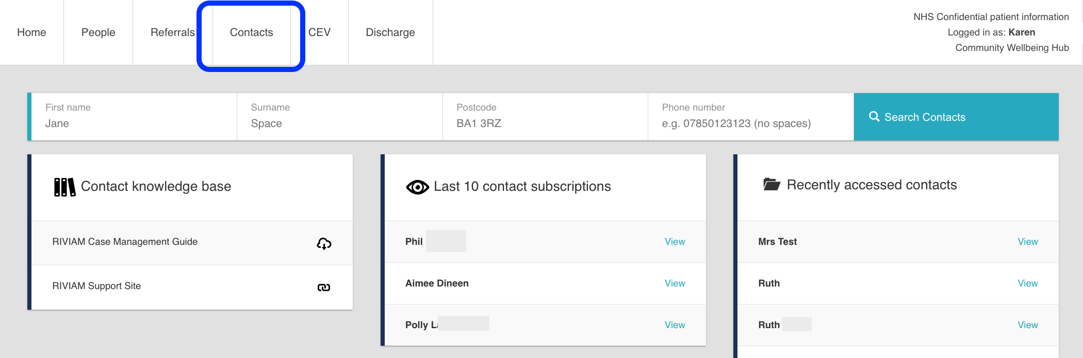Open the RIVIAM Case Management Guide entry

point(125,242)
